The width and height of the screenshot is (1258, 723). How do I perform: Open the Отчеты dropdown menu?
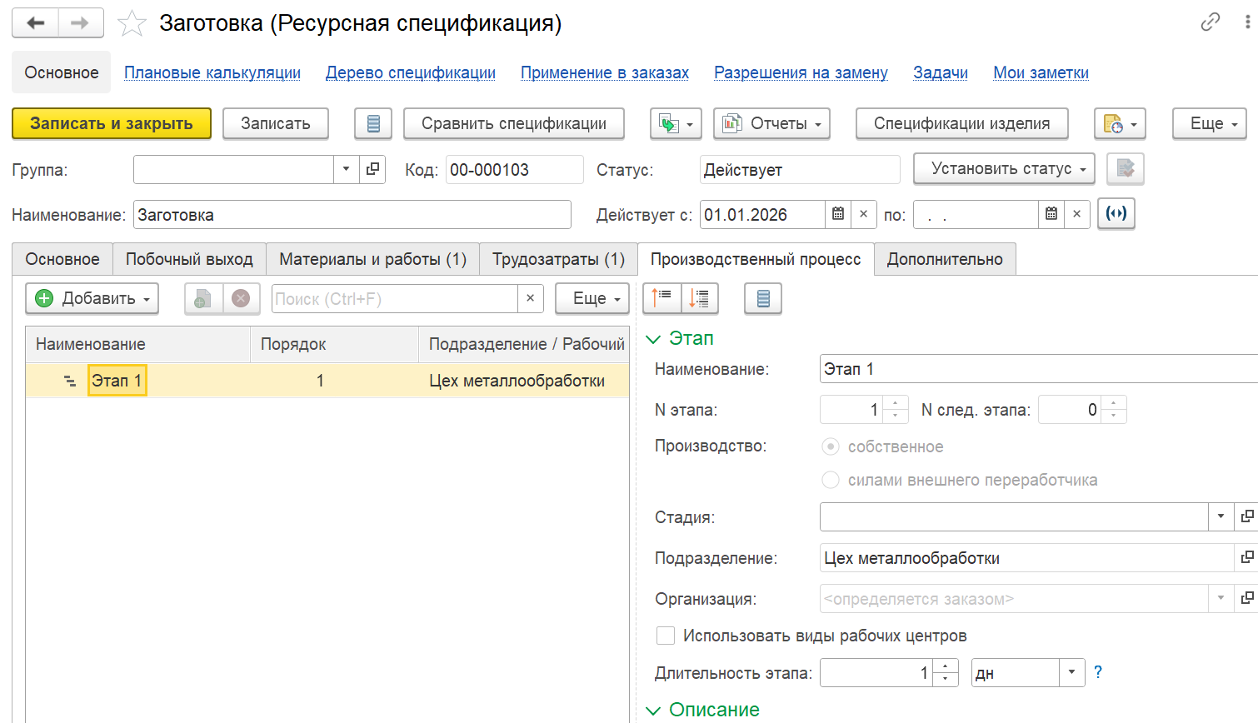tap(772, 123)
